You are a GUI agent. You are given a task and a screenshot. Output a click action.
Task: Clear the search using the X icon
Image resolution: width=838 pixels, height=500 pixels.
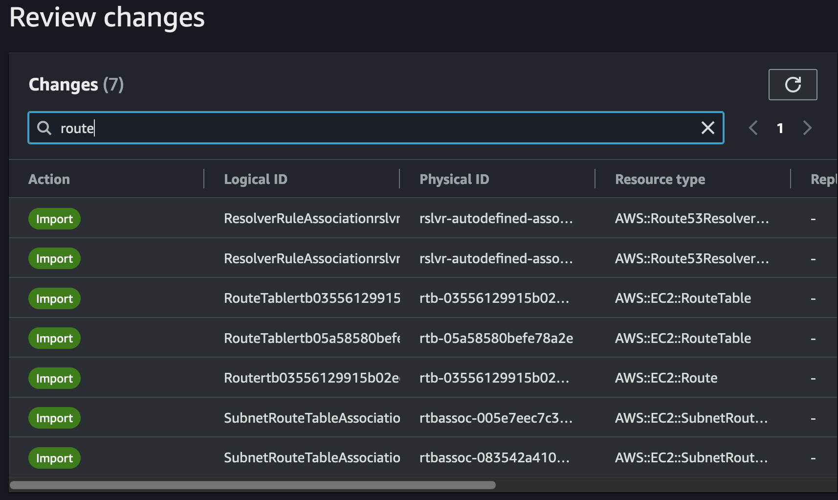[x=707, y=128]
